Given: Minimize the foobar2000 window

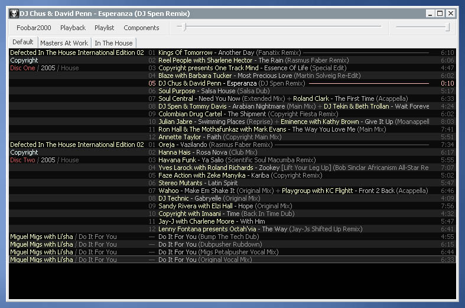Looking at the screenshot, I should coord(430,14).
